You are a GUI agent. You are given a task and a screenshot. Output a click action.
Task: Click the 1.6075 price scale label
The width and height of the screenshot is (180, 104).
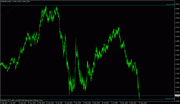click(x=177, y=4)
